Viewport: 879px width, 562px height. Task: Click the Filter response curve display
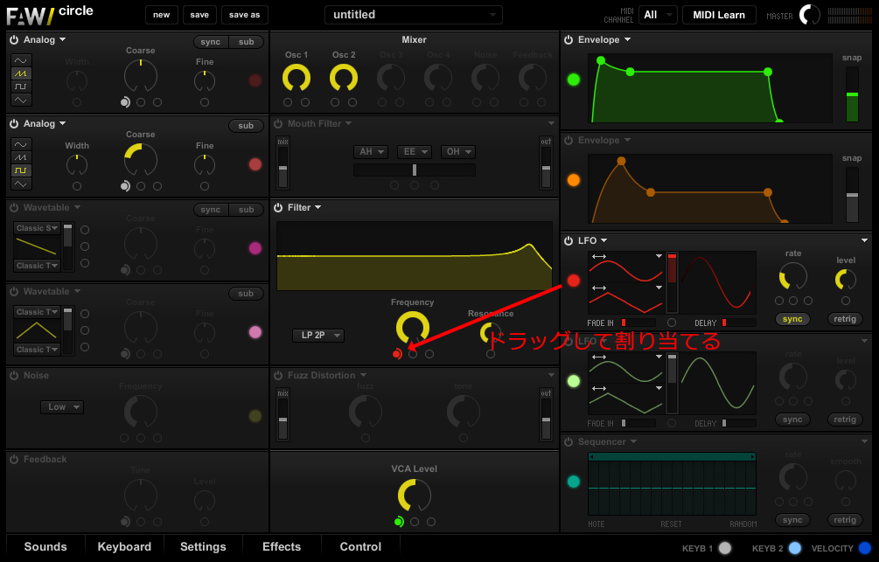coord(415,256)
